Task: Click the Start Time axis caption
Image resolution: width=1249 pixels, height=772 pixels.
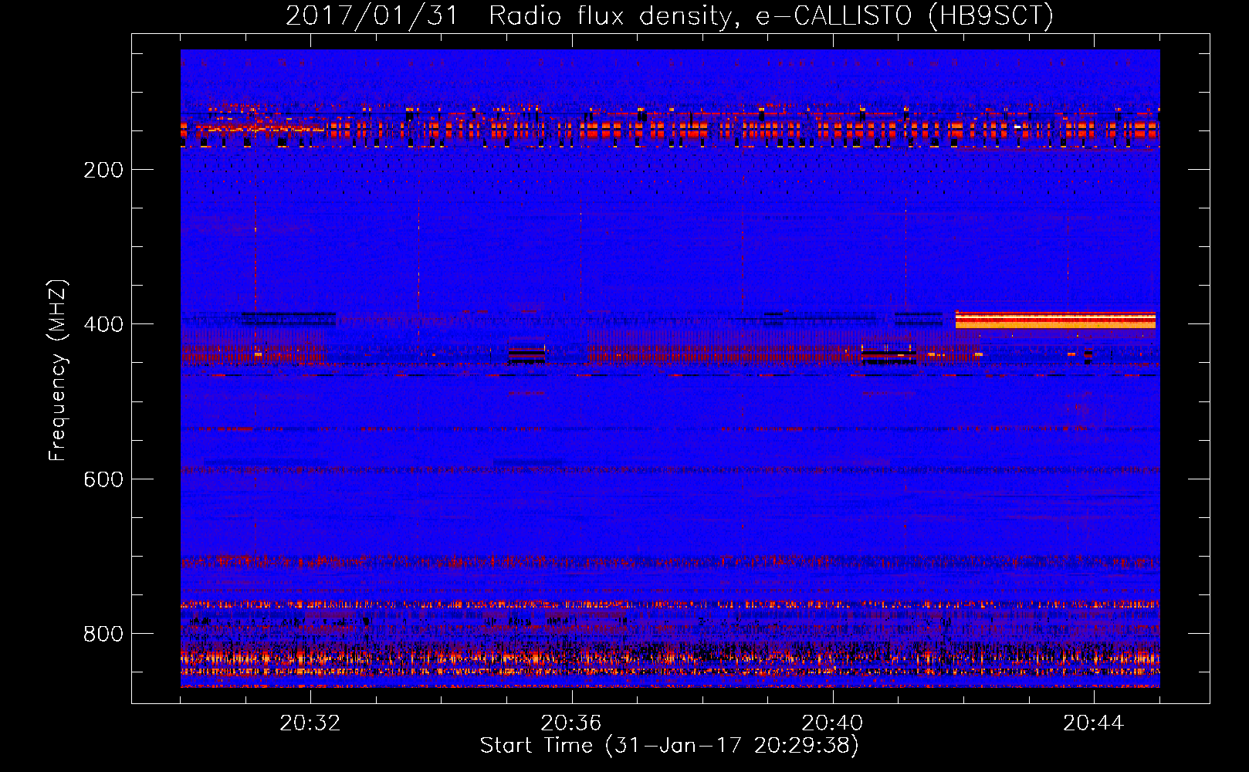Action: pyautogui.click(x=669, y=746)
